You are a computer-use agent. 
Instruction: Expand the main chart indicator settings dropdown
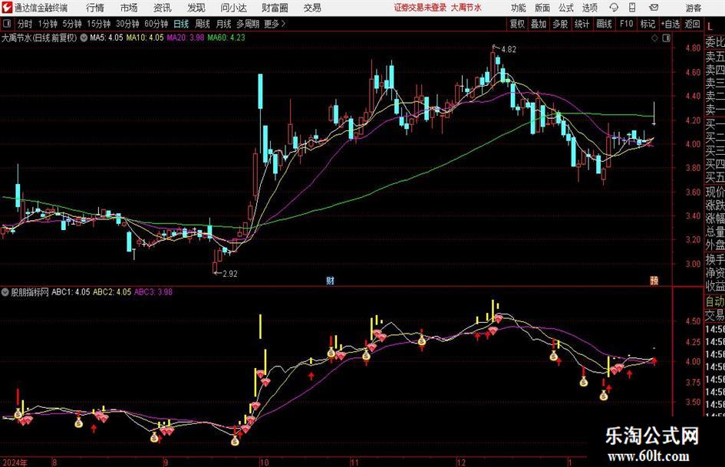(x=84, y=38)
